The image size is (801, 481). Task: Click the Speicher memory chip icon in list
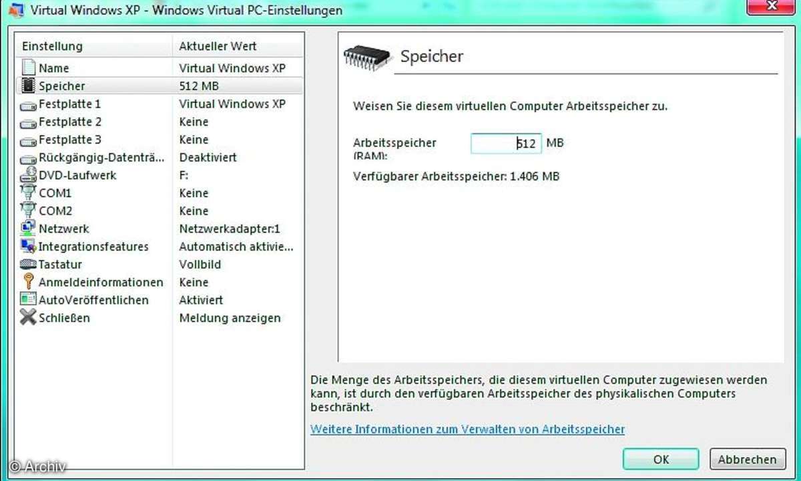(28, 86)
